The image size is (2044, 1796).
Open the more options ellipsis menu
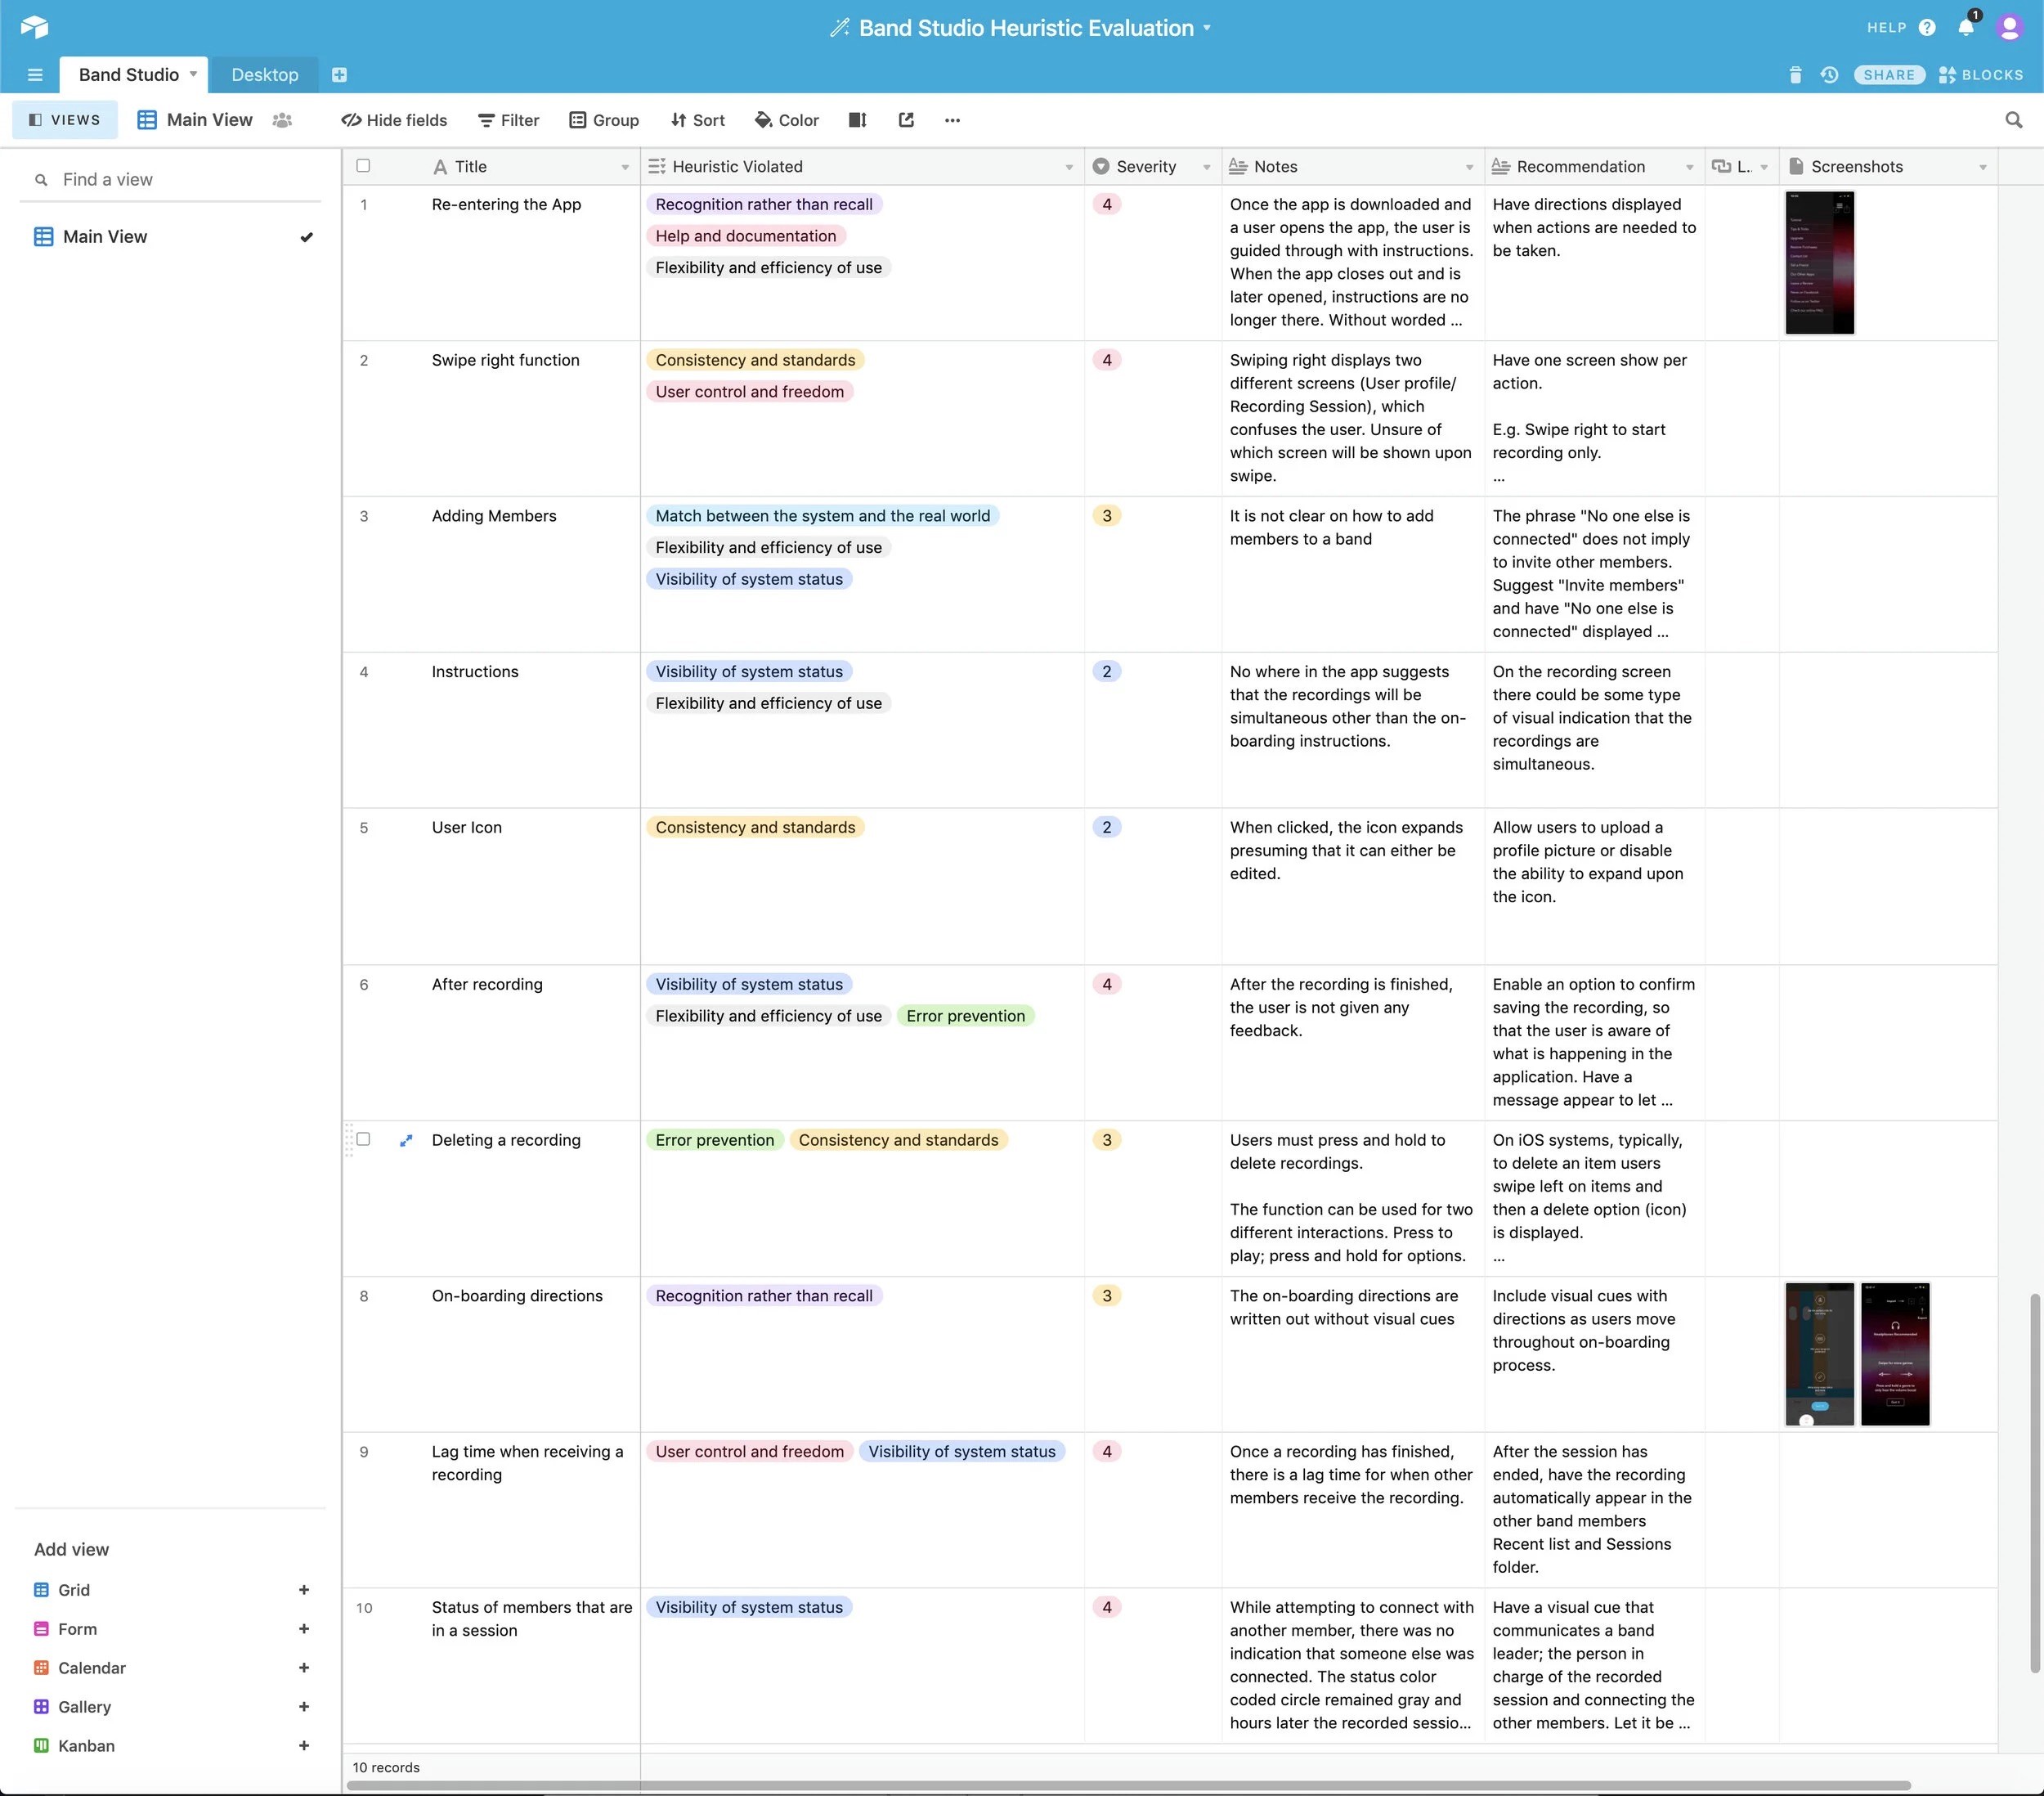(952, 120)
